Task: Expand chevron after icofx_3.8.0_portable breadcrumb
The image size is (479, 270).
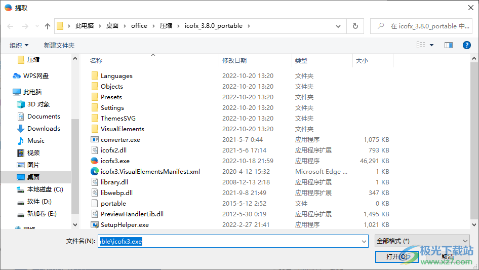Action: pyautogui.click(x=249, y=26)
